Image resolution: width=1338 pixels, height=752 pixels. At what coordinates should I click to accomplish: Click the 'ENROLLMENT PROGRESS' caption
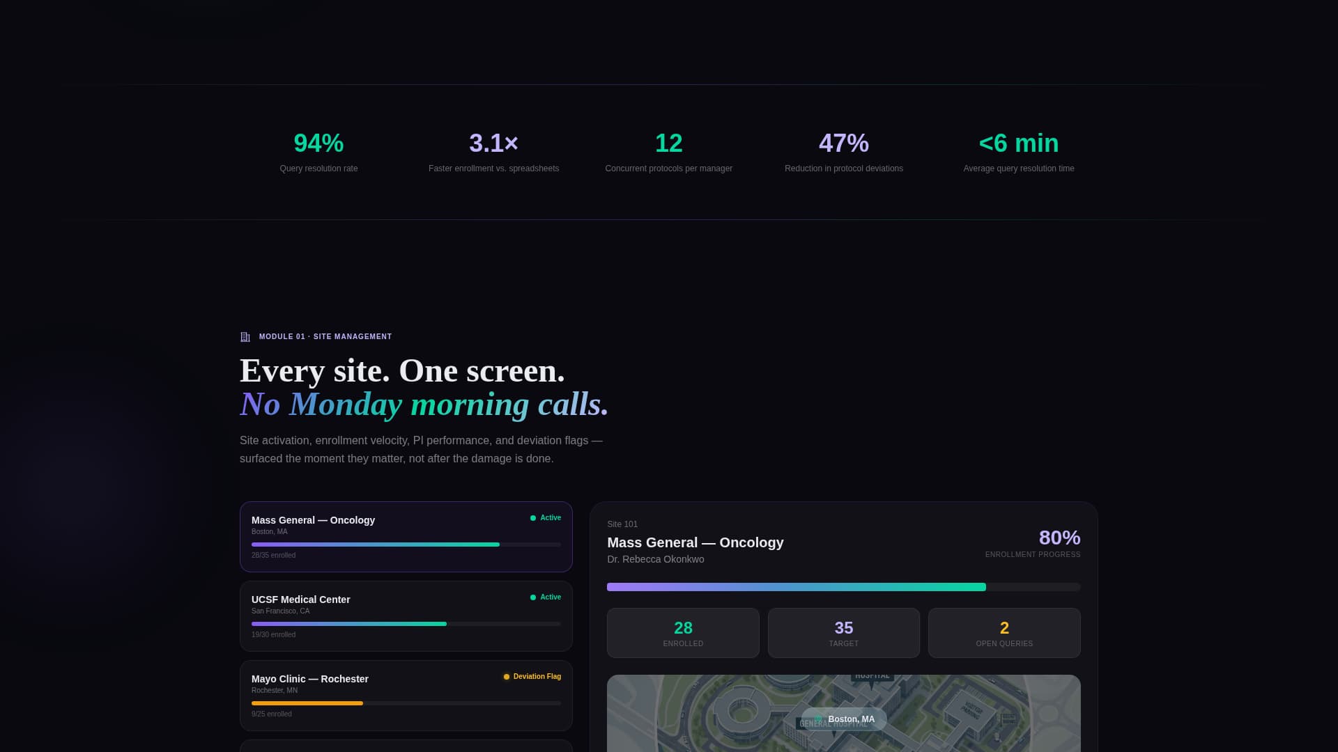point(1033,555)
